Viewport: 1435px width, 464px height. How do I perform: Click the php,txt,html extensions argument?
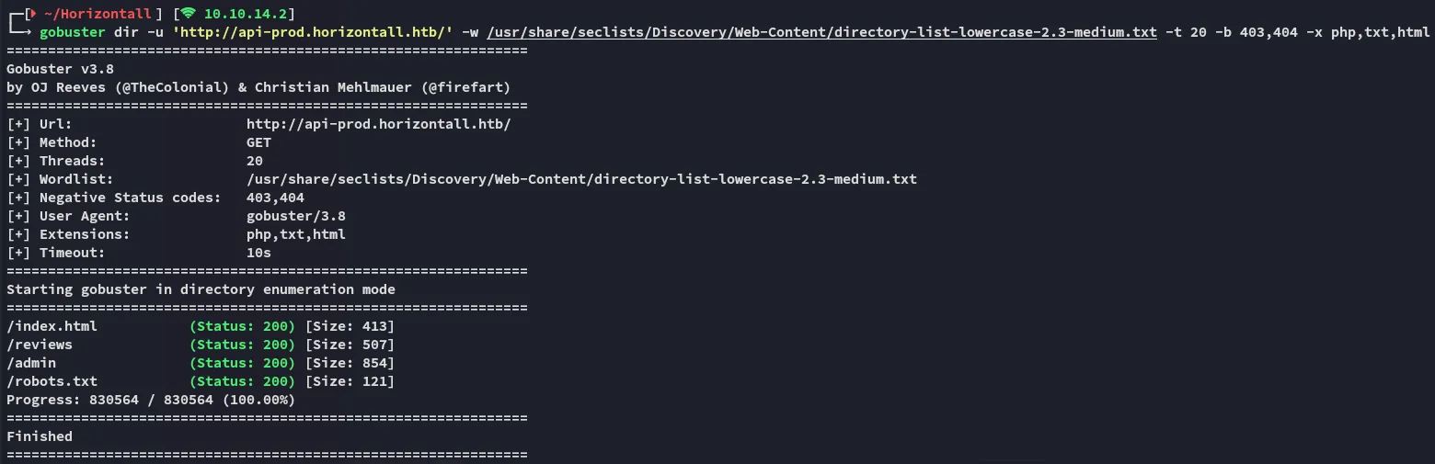(x=1380, y=32)
